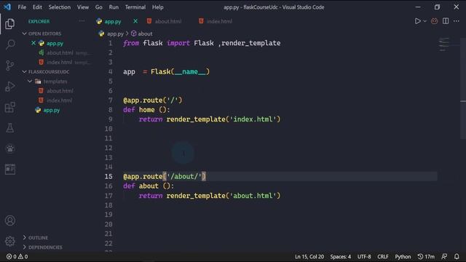The height and width of the screenshot is (262, 466).
Task: Collapse the Open Editors section
Action: pyautogui.click(x=44, y=33)
